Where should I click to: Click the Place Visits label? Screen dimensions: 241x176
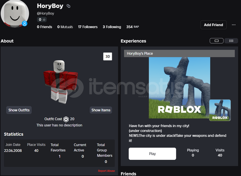pyautogui.click(x=36, y=145)
